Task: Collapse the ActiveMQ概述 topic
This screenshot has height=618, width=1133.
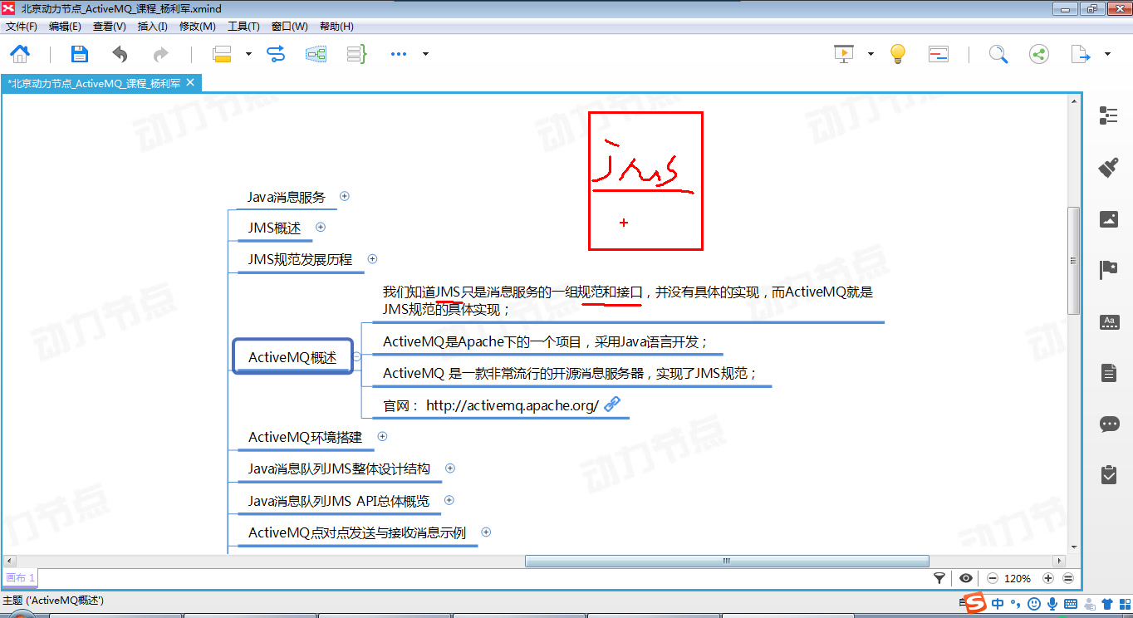Action: [356, 356]
